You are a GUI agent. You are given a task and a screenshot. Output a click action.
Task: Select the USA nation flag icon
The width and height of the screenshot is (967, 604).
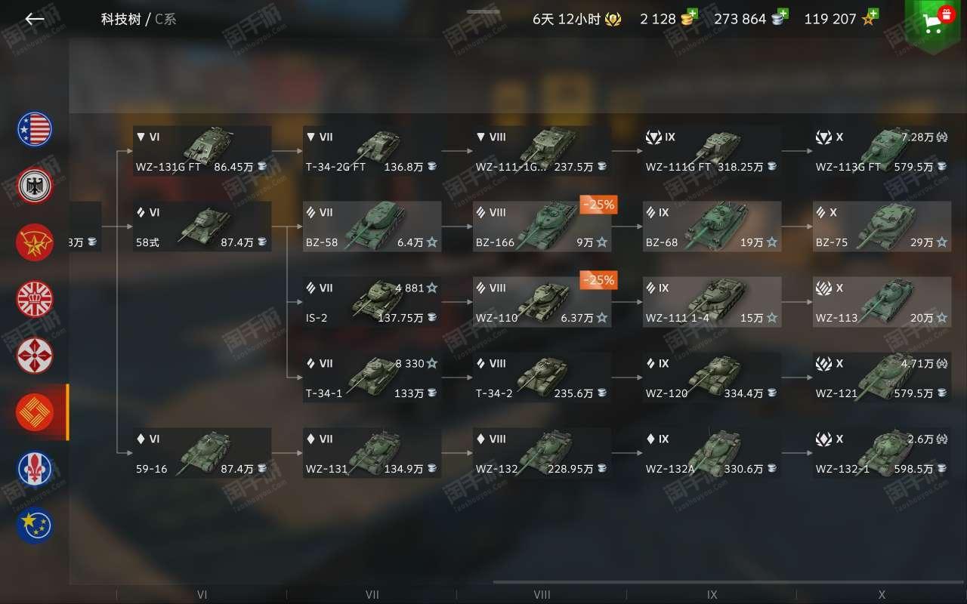(35, 129)
